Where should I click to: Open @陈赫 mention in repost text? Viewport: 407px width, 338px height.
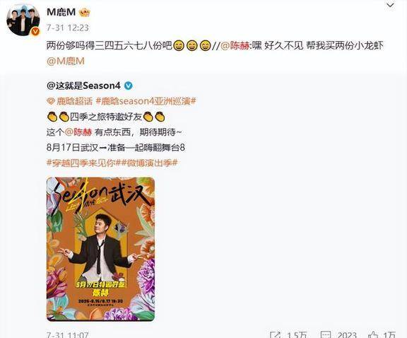pos(236,46)
